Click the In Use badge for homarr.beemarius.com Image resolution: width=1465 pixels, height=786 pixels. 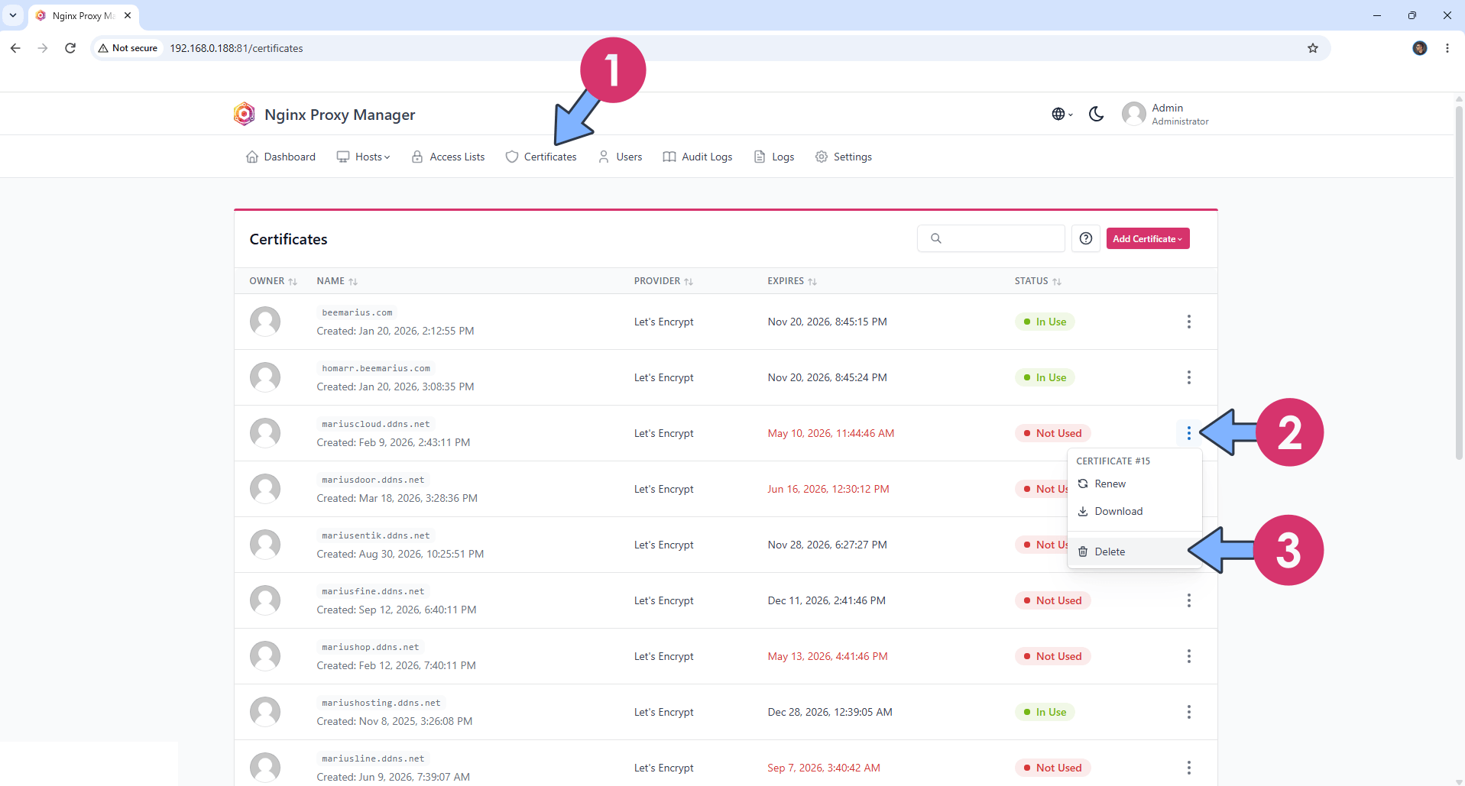[1045, 377]
